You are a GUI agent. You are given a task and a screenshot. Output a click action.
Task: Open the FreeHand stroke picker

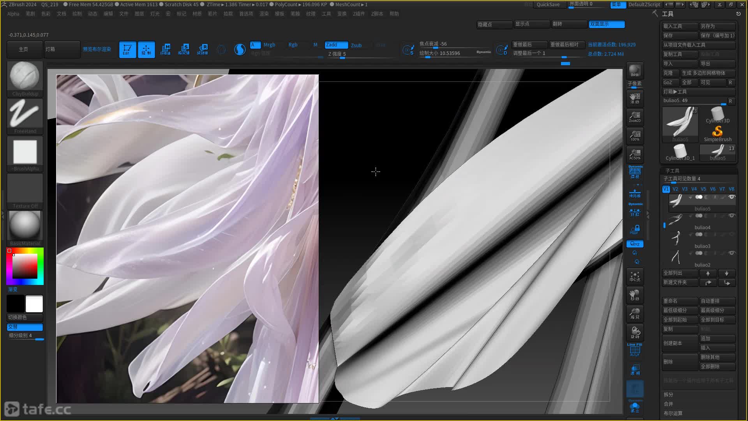click(25, 117)
